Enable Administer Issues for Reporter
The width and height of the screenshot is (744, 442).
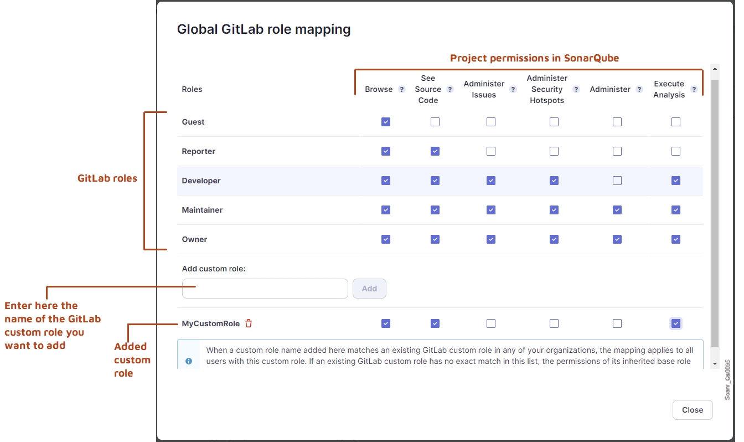(x=491, y=151)
